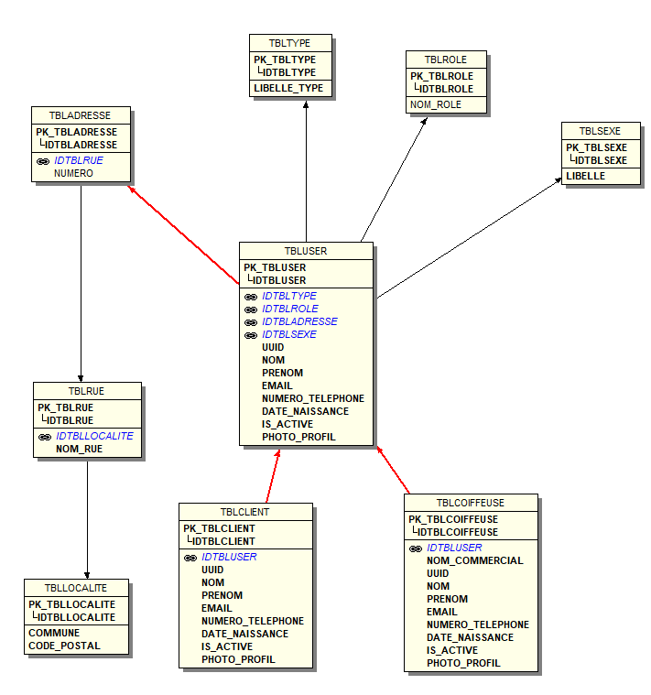651x695 pixels.
Task: Click the key link icon beside IDTBLADRESSE
Action: click(x=250, y=322)
